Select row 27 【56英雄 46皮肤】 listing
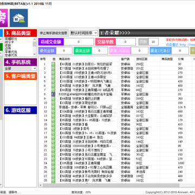Image resolution: width=195 pixels, height=195 pixels. pos(86,176)
